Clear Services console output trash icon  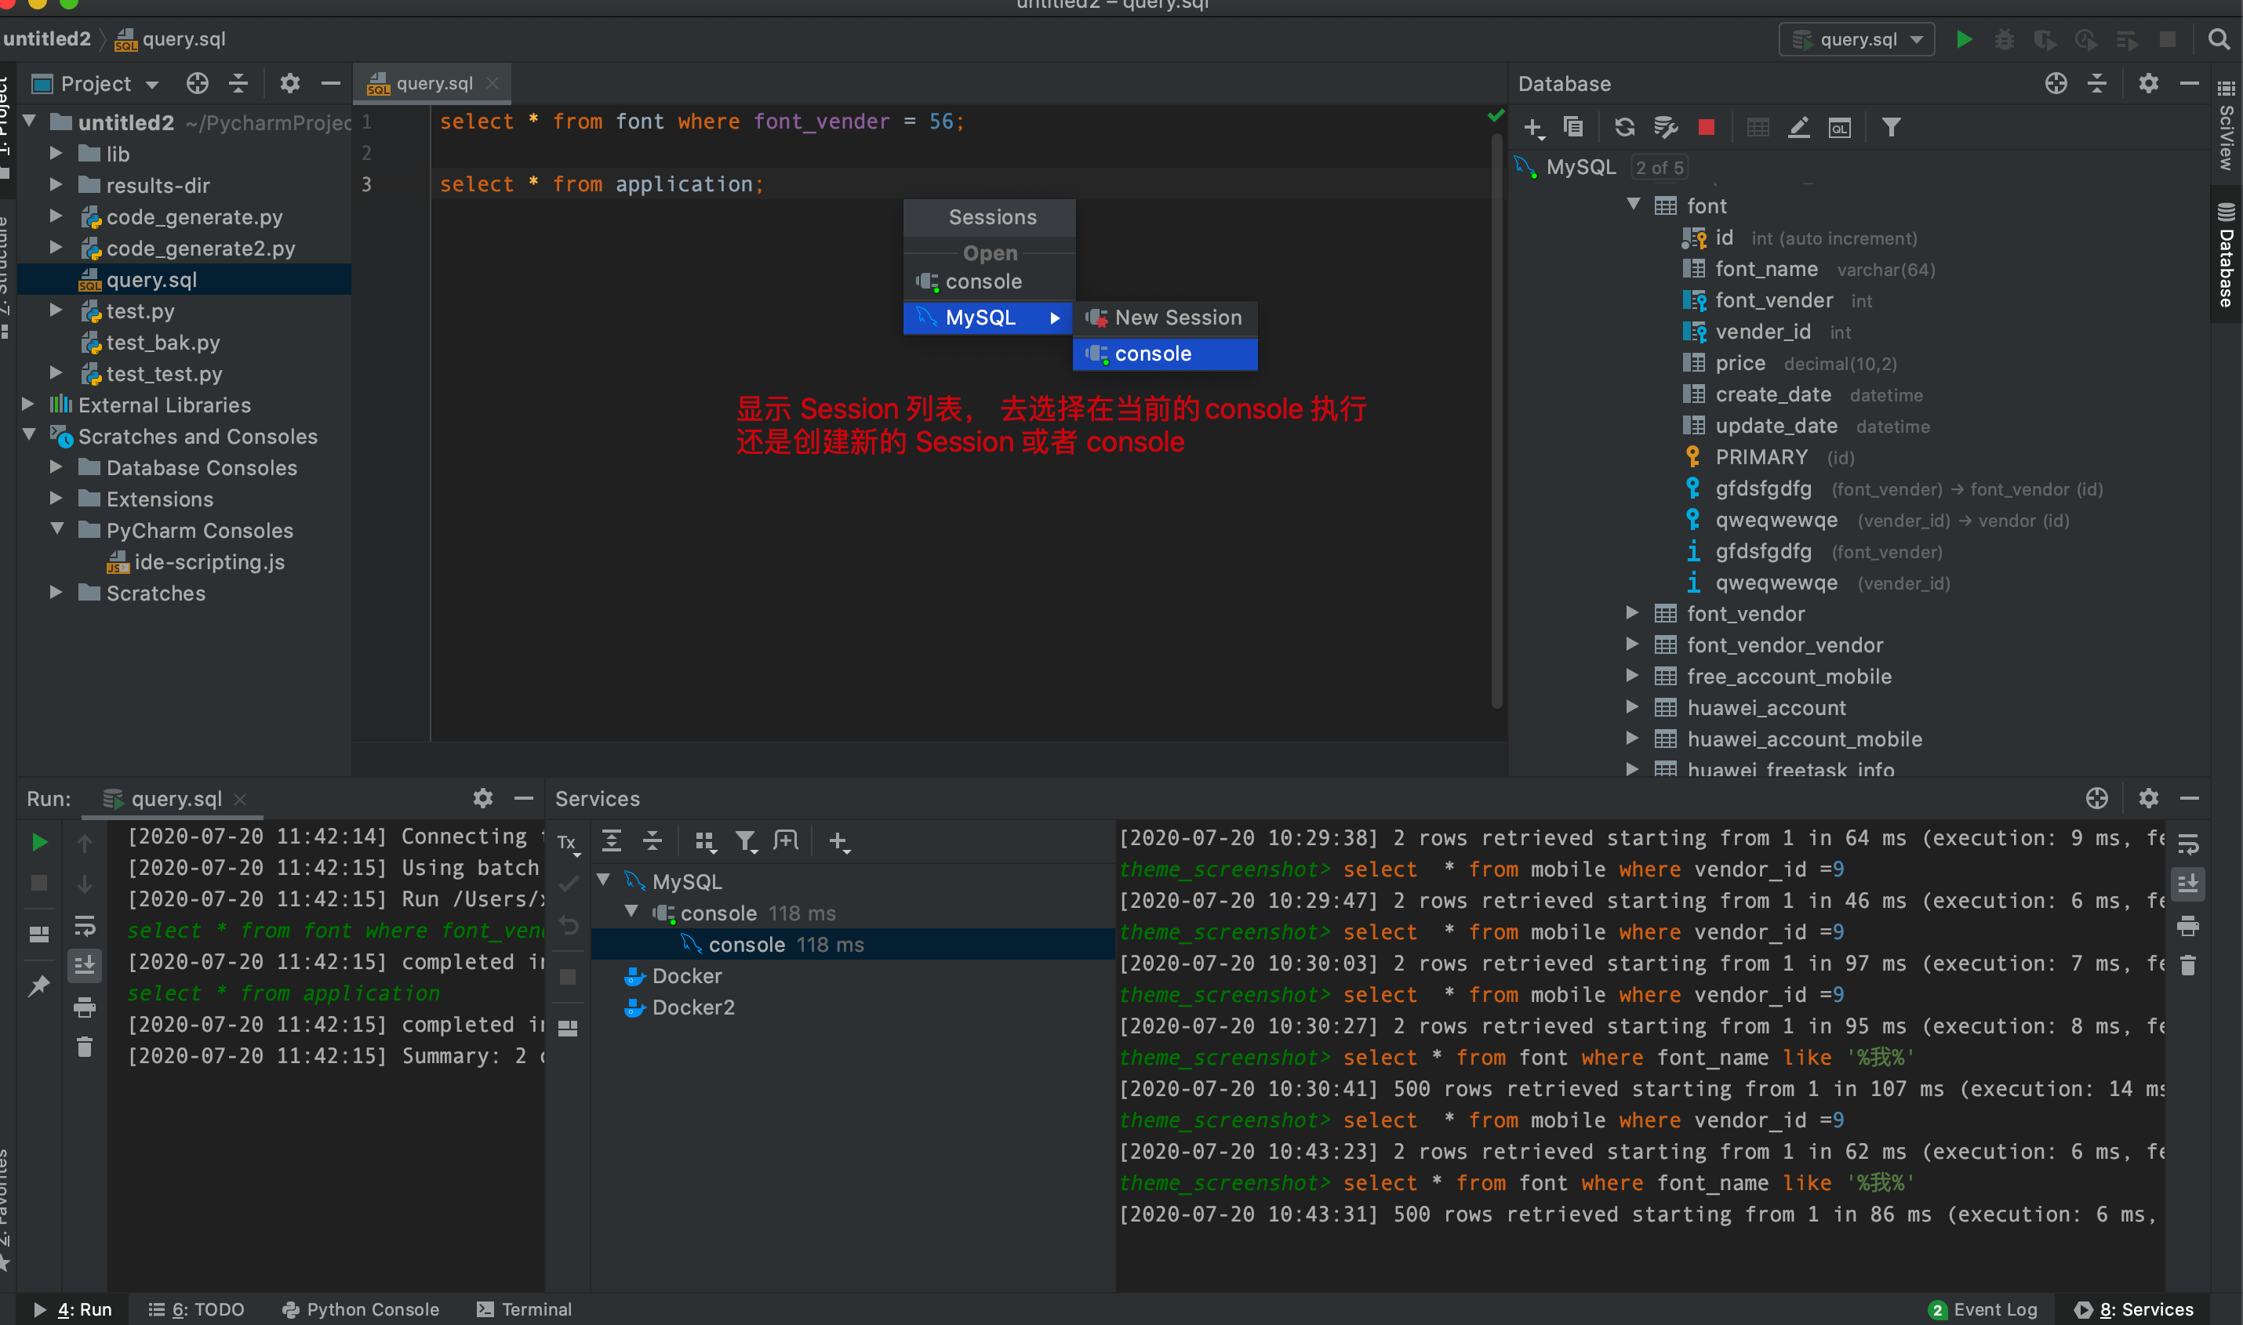[x=2187, y=965]
